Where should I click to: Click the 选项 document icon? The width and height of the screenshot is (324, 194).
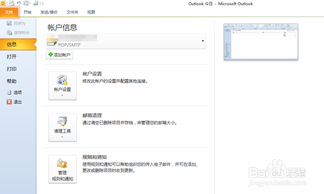pos(9,92)
